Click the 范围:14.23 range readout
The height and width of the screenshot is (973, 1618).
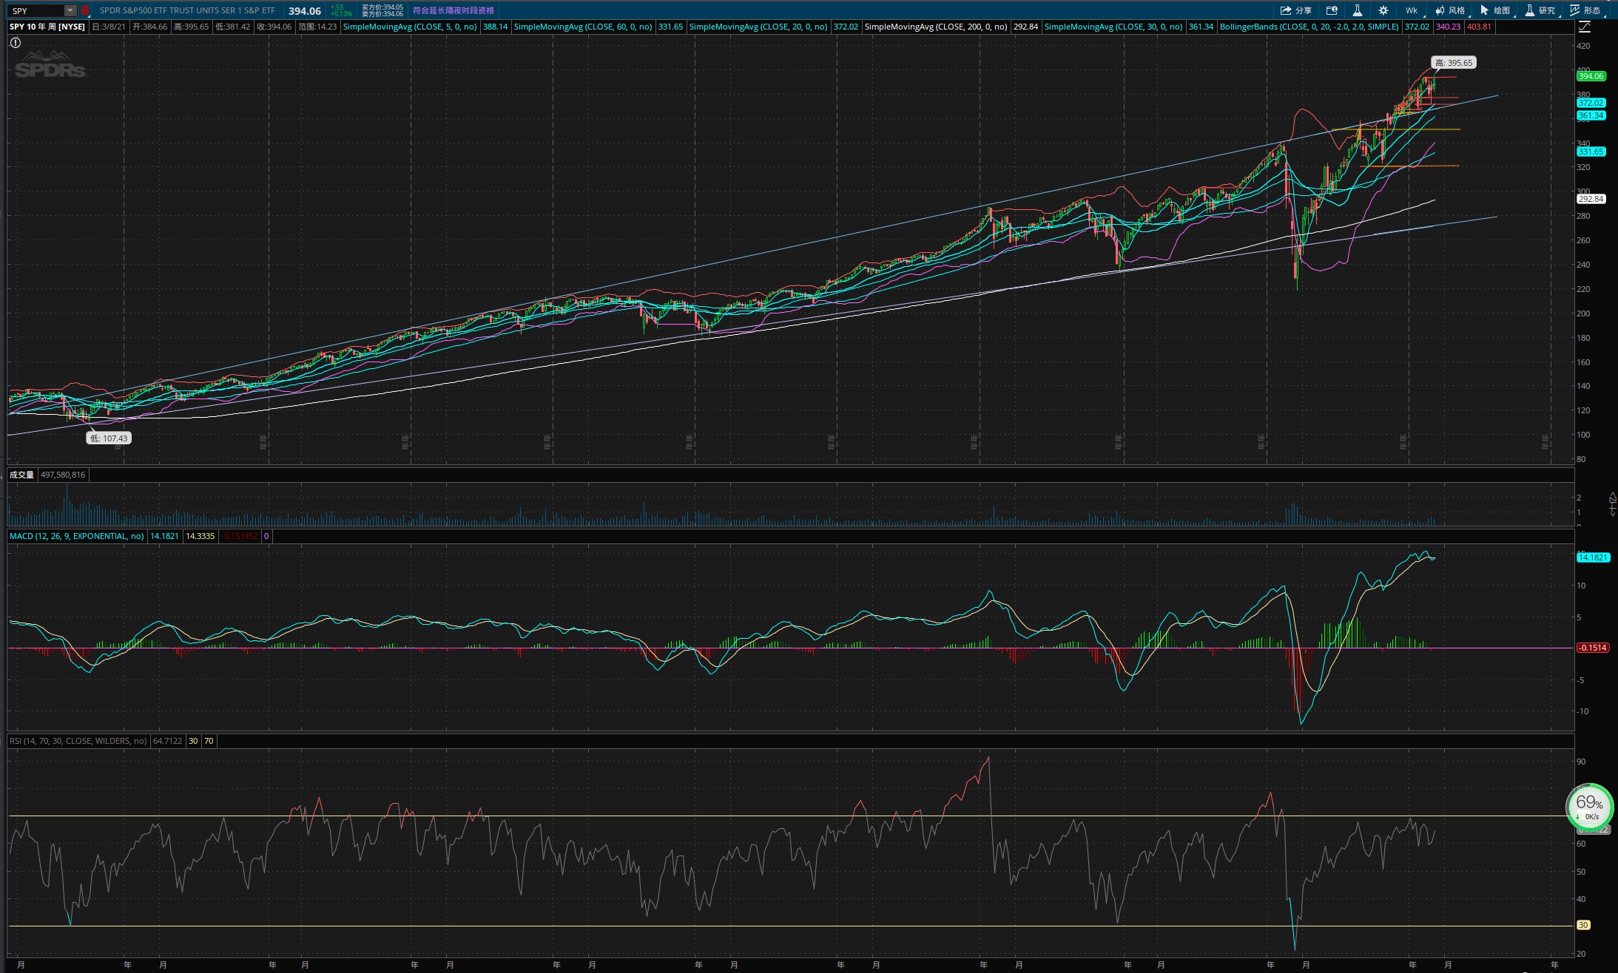(x=317, y=27)
